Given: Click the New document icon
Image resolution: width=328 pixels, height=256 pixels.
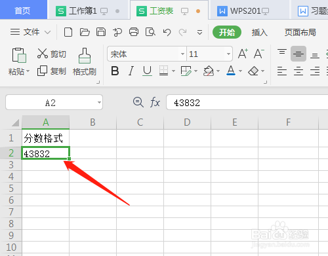Looking at the screenshot, I should tap(68, 32).
